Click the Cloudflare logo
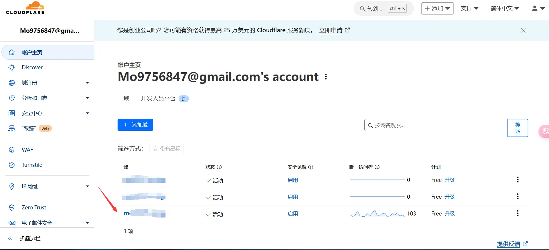The width and height of the screenshot is (549, 250). click(x=25, y=8)
